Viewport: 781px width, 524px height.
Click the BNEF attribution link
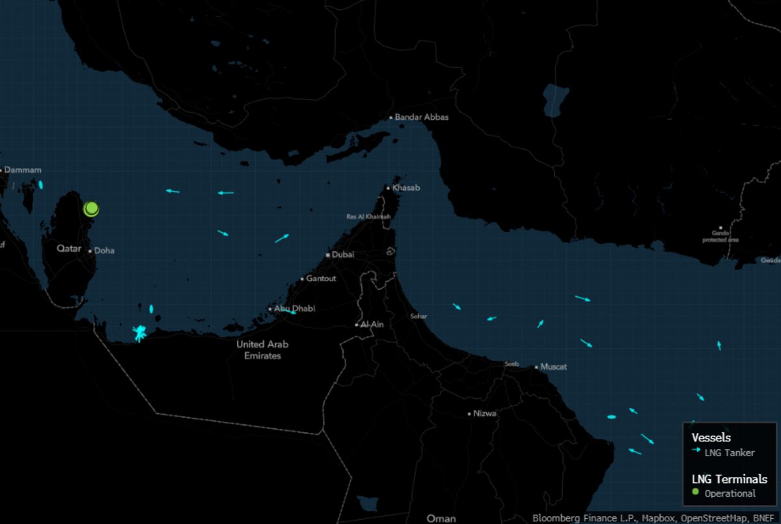pos(763,518)
